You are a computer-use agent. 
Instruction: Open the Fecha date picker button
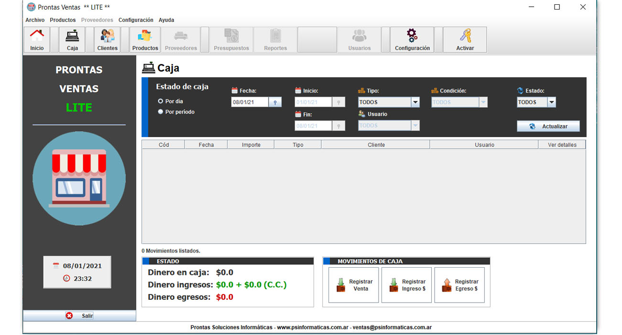coord(275,102)
